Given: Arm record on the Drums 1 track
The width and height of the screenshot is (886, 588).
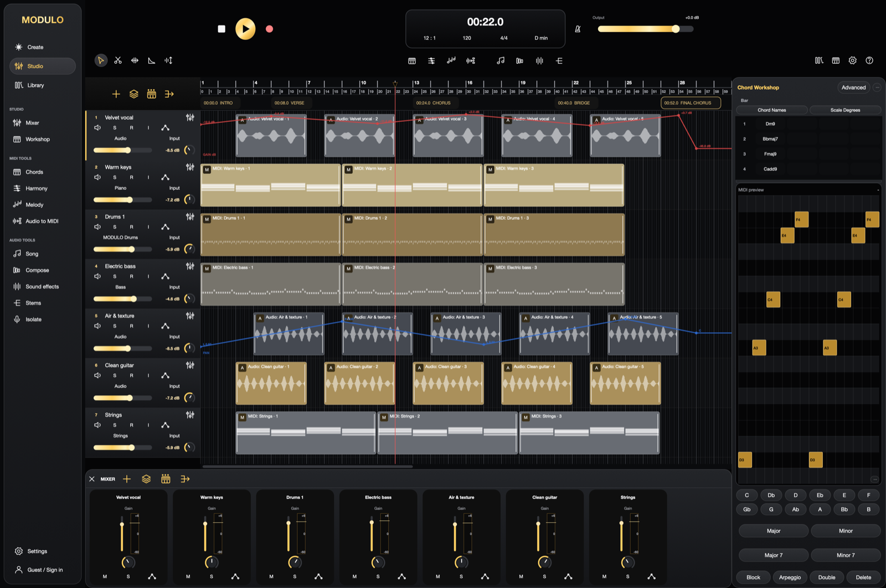Looking at the screenshot, I should coord(131,227).
